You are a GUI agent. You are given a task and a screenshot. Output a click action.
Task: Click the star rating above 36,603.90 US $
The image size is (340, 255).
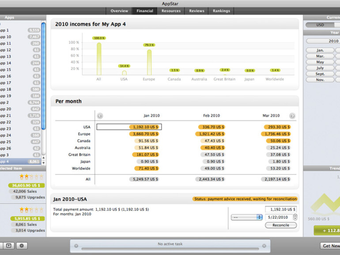(31, 176)
